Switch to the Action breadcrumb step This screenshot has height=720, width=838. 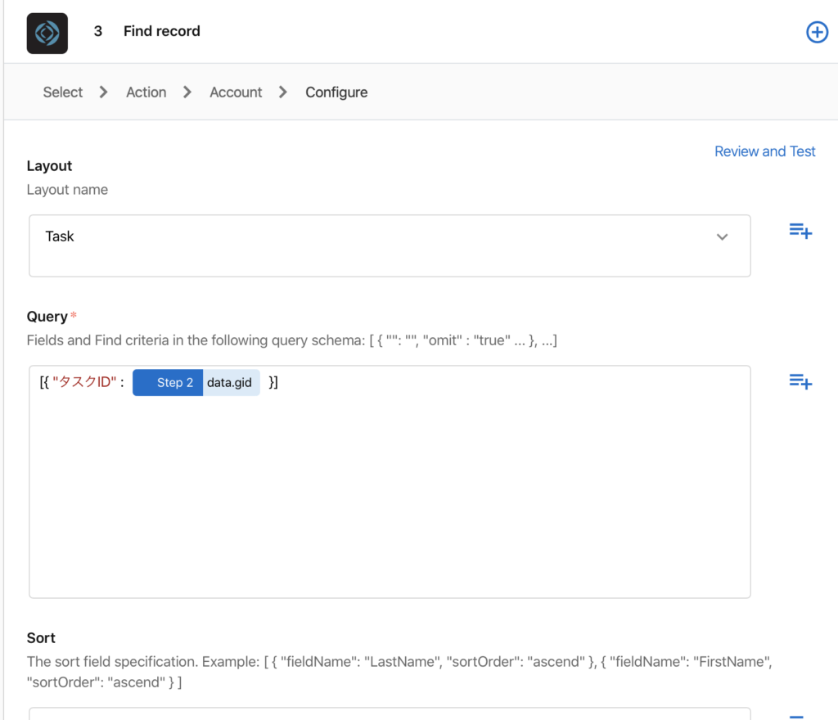(x=146, y=92)
